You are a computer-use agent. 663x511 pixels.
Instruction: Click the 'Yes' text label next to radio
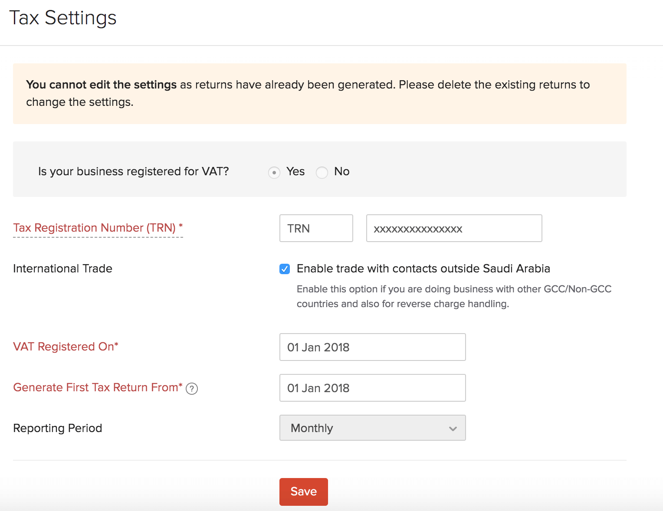(295, 171)
